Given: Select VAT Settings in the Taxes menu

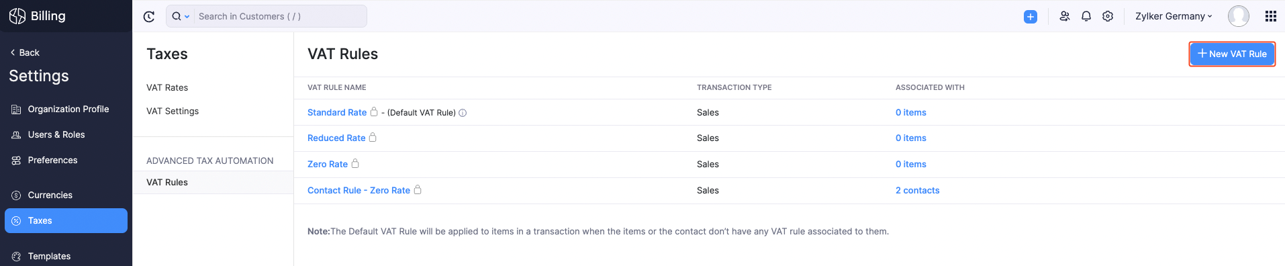Looking at the screenshot, I should [173, 111].
